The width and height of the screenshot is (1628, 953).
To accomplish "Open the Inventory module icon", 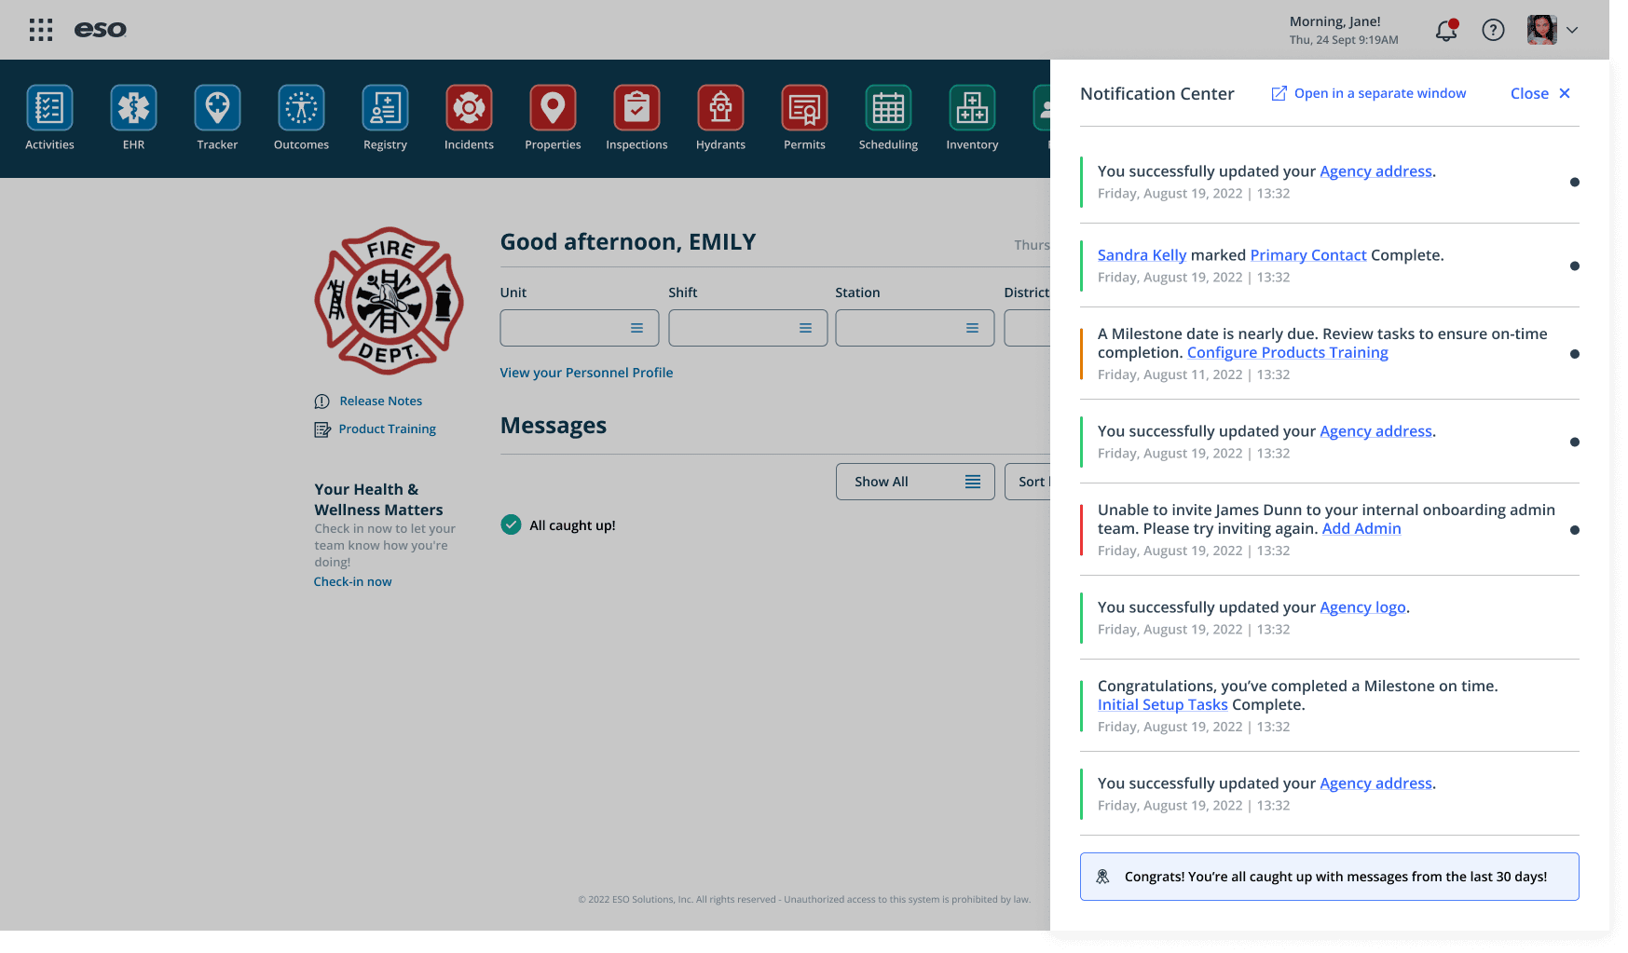I will point(972,108).
